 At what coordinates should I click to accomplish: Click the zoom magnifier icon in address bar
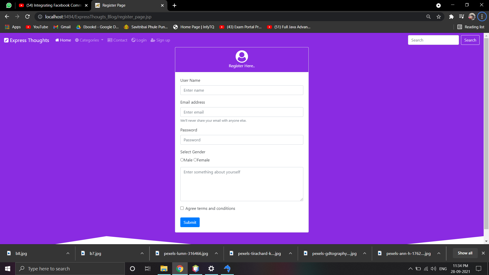(428, 17)
